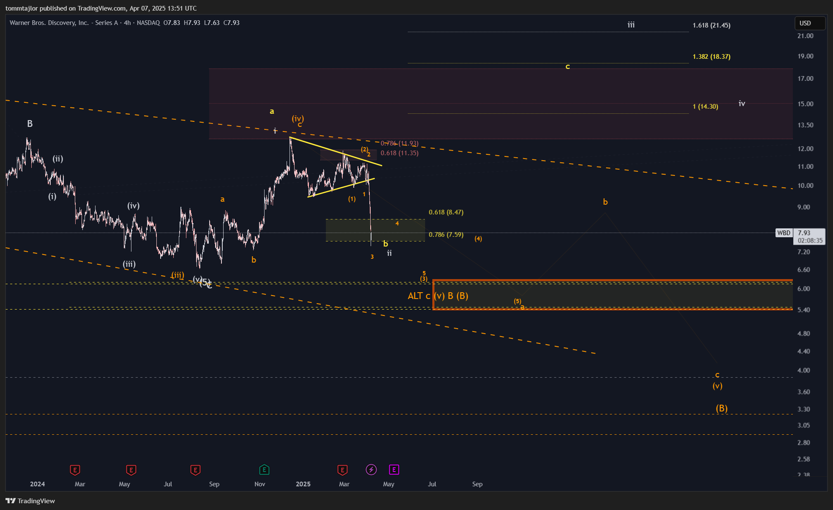833x510 pixels.
Task: Click the white B wave label at top left
Action: click(x=30, y=124)
